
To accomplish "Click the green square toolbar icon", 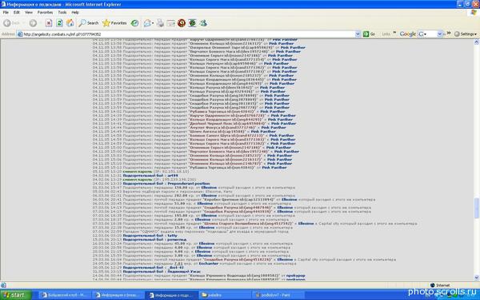I will click(192, 23).
